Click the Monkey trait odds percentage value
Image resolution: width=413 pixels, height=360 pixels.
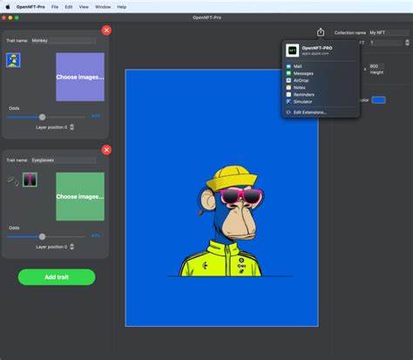click(96, 116)
